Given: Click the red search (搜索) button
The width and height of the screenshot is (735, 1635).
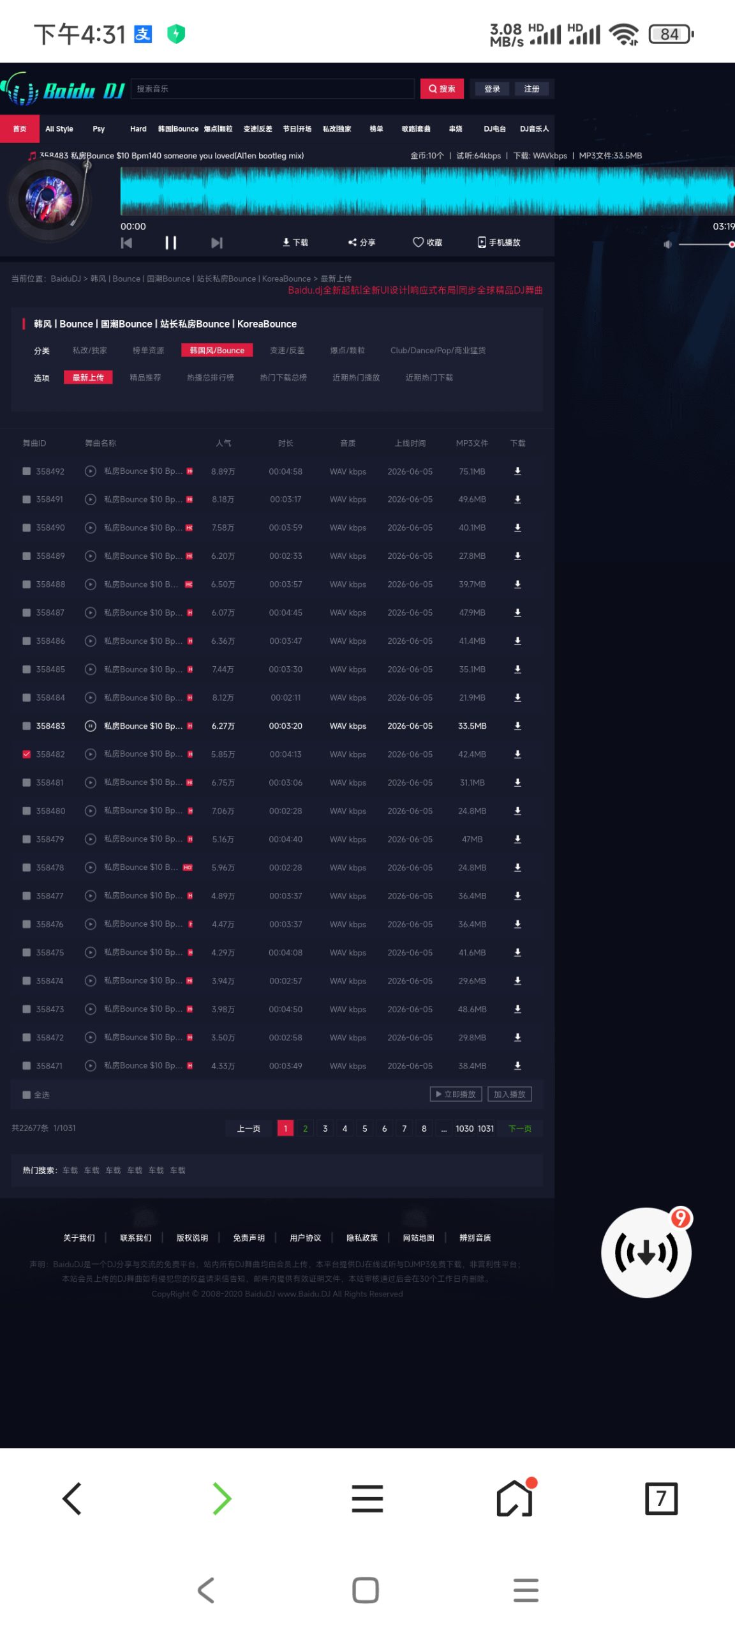Looking at the screenshot, I should point(442,89).
